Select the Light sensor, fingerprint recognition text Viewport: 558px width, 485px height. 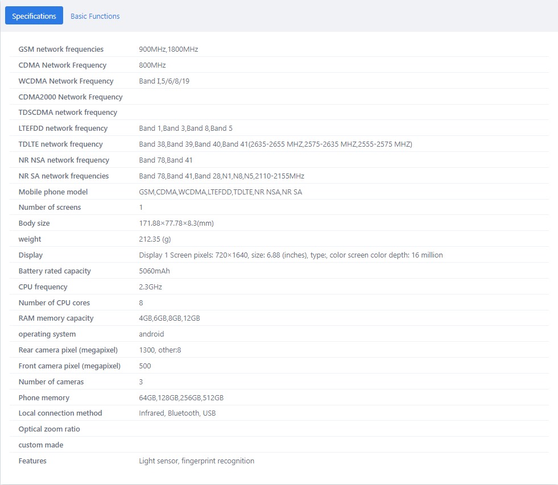click(196, 461)
